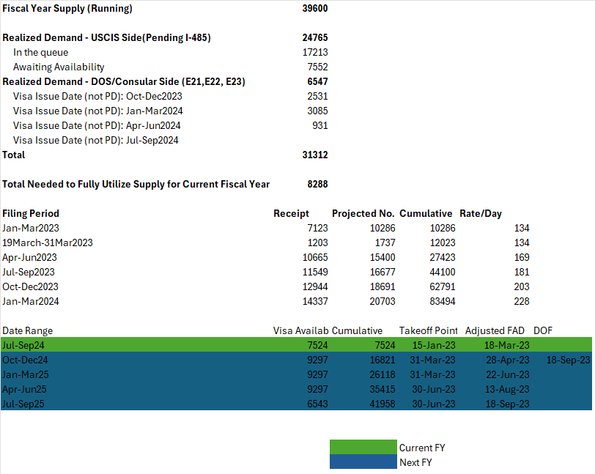Select the Jul-Sep25 row label
Image resolution: width=595 pixels, height=474 pixels.
pos(23,404)
